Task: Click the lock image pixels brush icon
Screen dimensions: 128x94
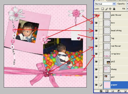Action: tap(106, 9)
